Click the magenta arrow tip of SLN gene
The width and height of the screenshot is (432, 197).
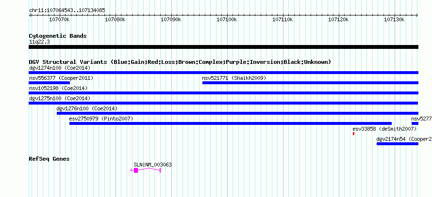click(132, 170)
